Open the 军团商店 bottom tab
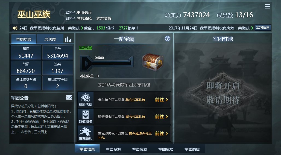The height and width of the screenshot is (155, 281). (x=192, y=149)
